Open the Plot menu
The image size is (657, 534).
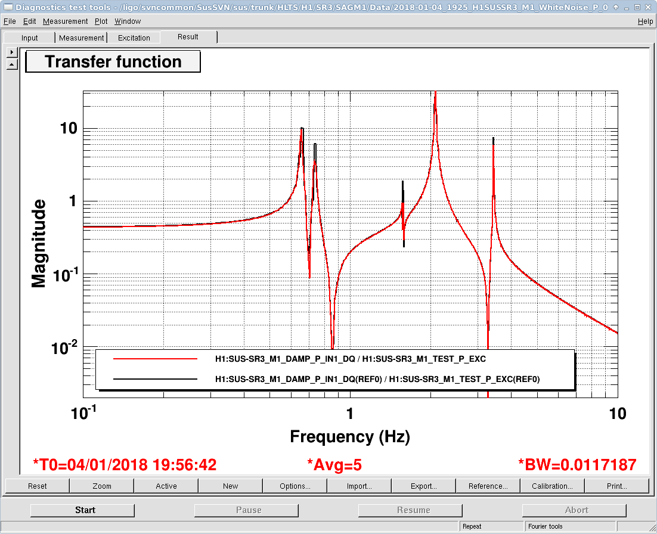(x=101, y=21)
